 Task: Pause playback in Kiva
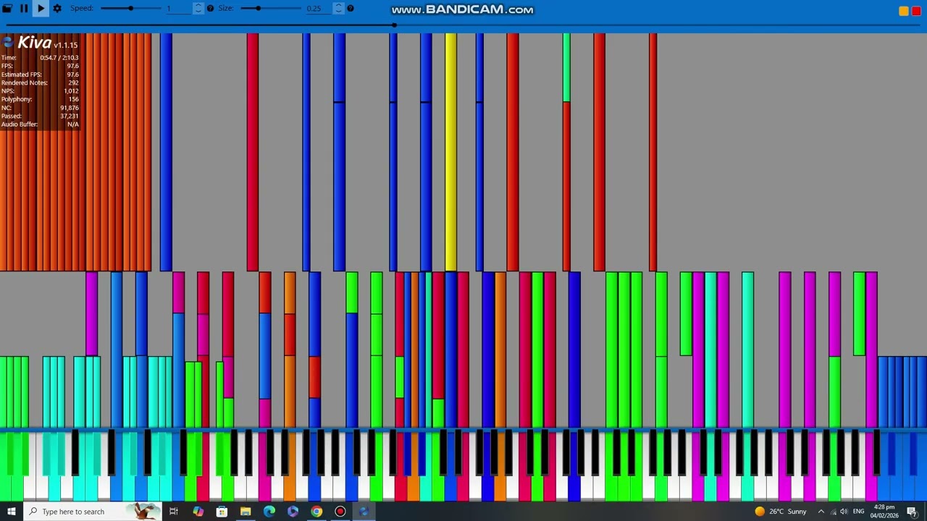tap(24, 8)
